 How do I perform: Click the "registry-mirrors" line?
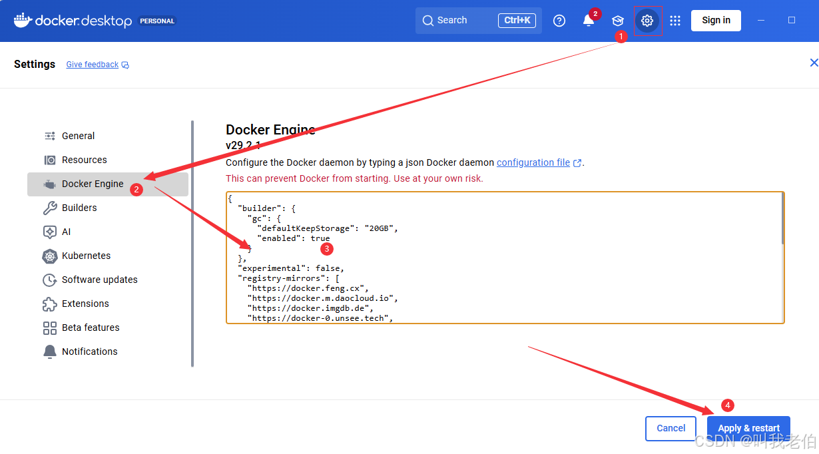pyautogui.click(x=289, y=278)
